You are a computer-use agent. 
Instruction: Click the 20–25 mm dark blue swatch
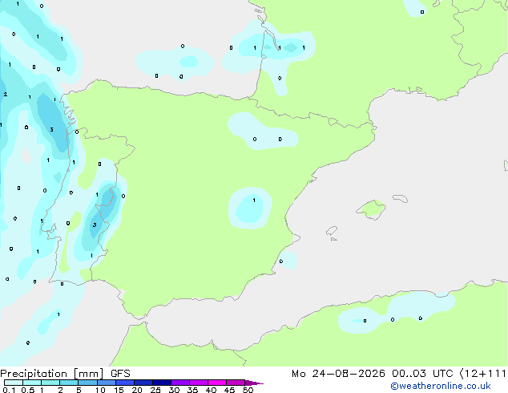pos(143,383)
